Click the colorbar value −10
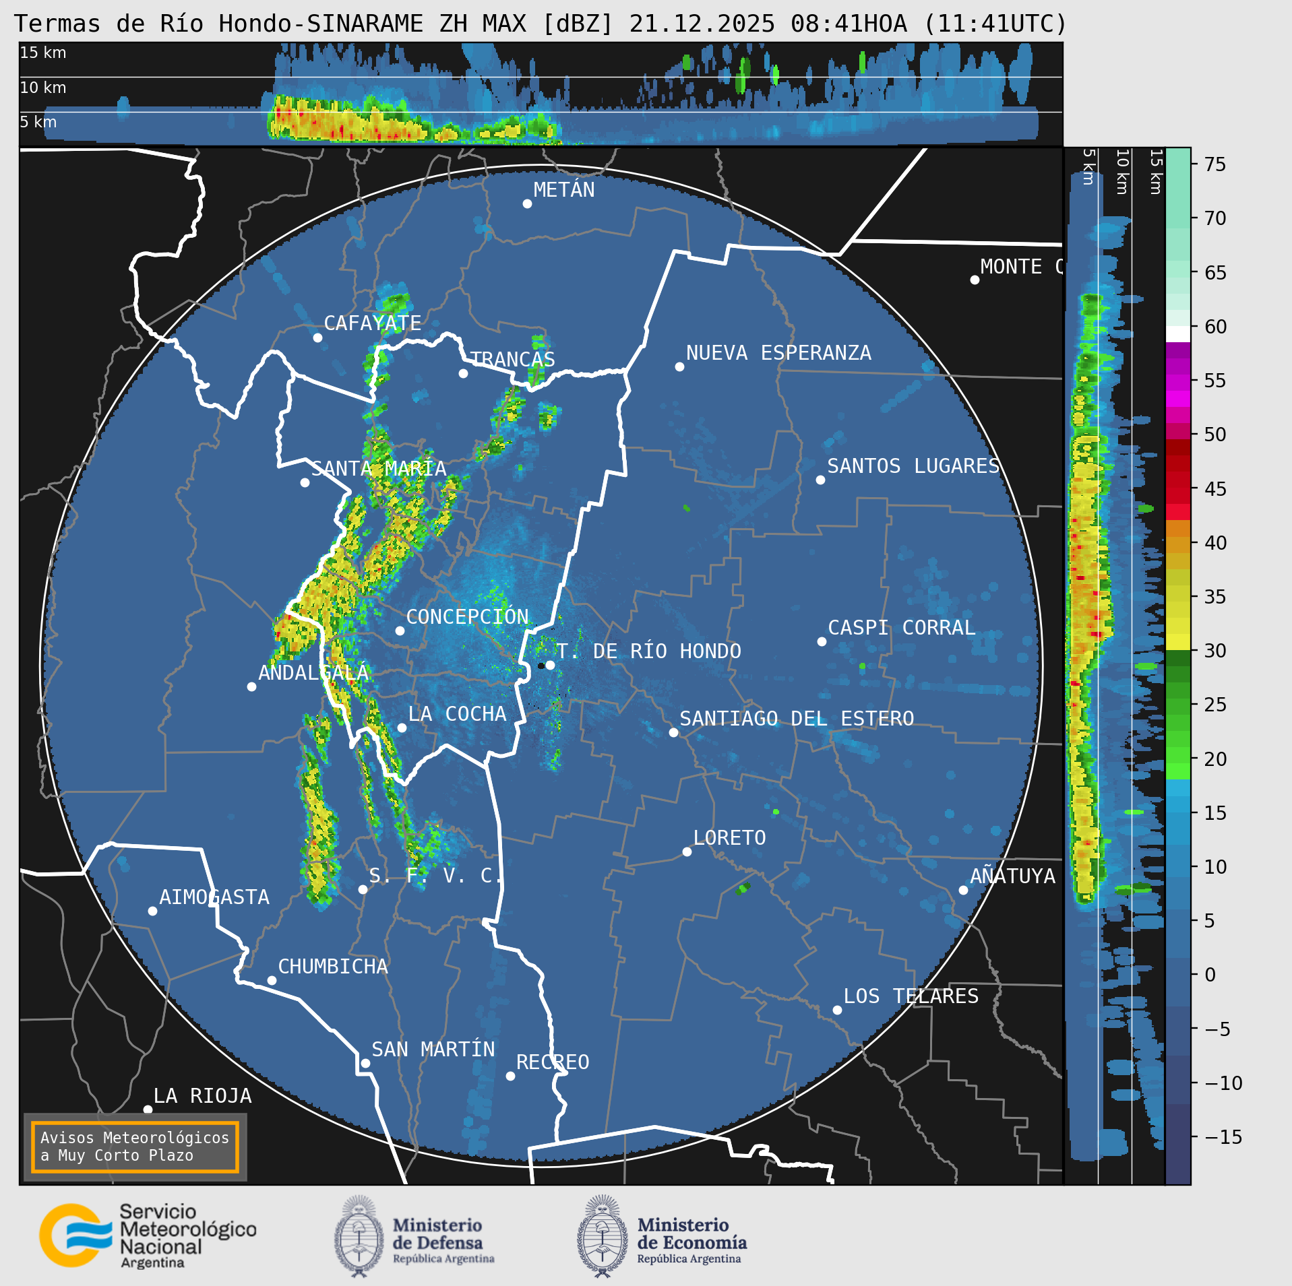The width and height of the screenshot is (1292, 1286). click(1223, 1083)
